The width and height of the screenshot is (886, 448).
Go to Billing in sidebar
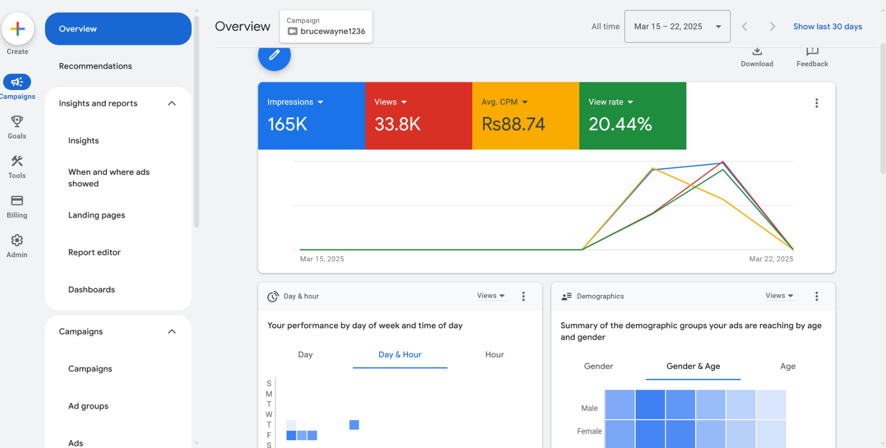click(17, 206)
